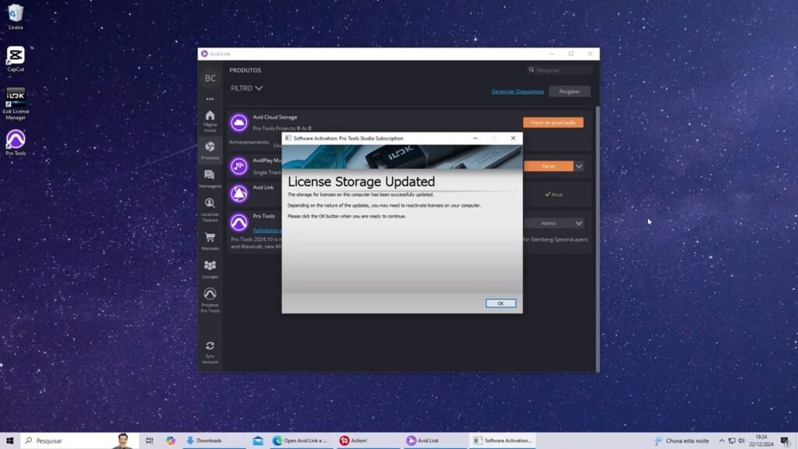798x449 pixels.
Task: Switch to the Action! taskbar item
Action: [369, 440]
